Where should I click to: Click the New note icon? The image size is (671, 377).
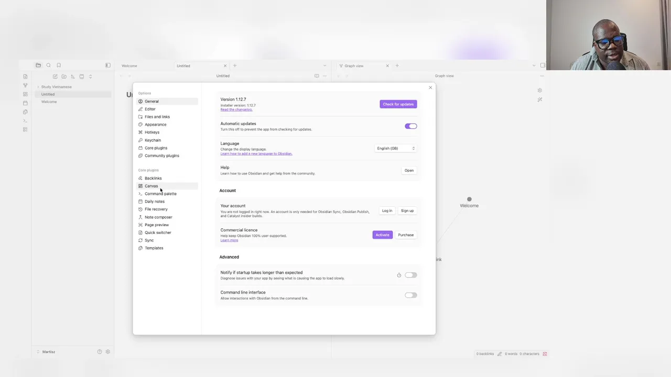pyautogui.click(x=55, y=76)
